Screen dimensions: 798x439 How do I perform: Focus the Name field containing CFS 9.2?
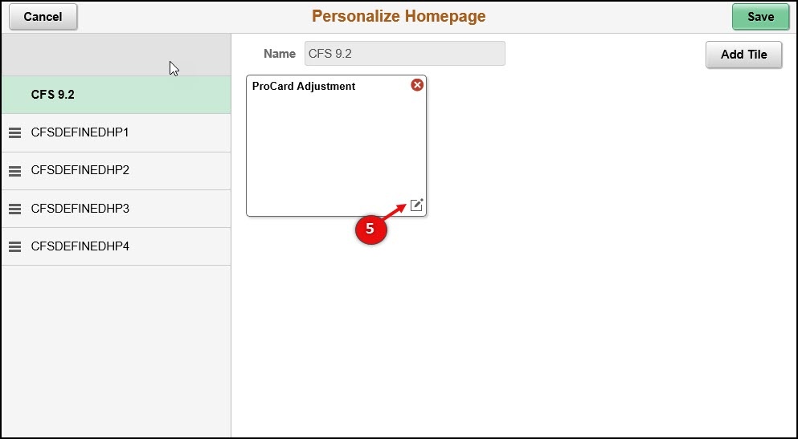[x=404, y=53]
